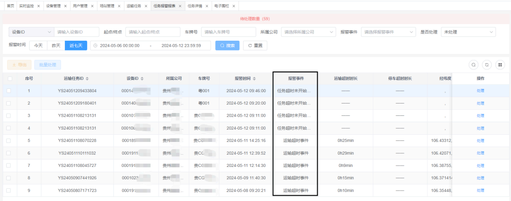Check the checkbox for row 5
Screen dimensions: 511x201
(x=9, y=141)
